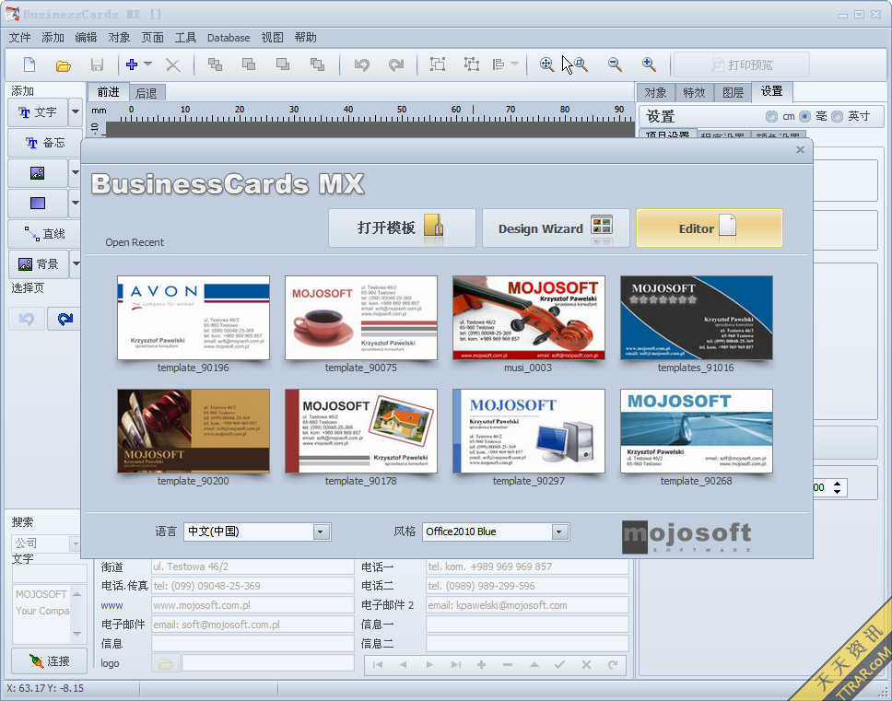Click the Redo toolbar icon
The height and width of the screenshot is (701, 892).
pos(396,64)
